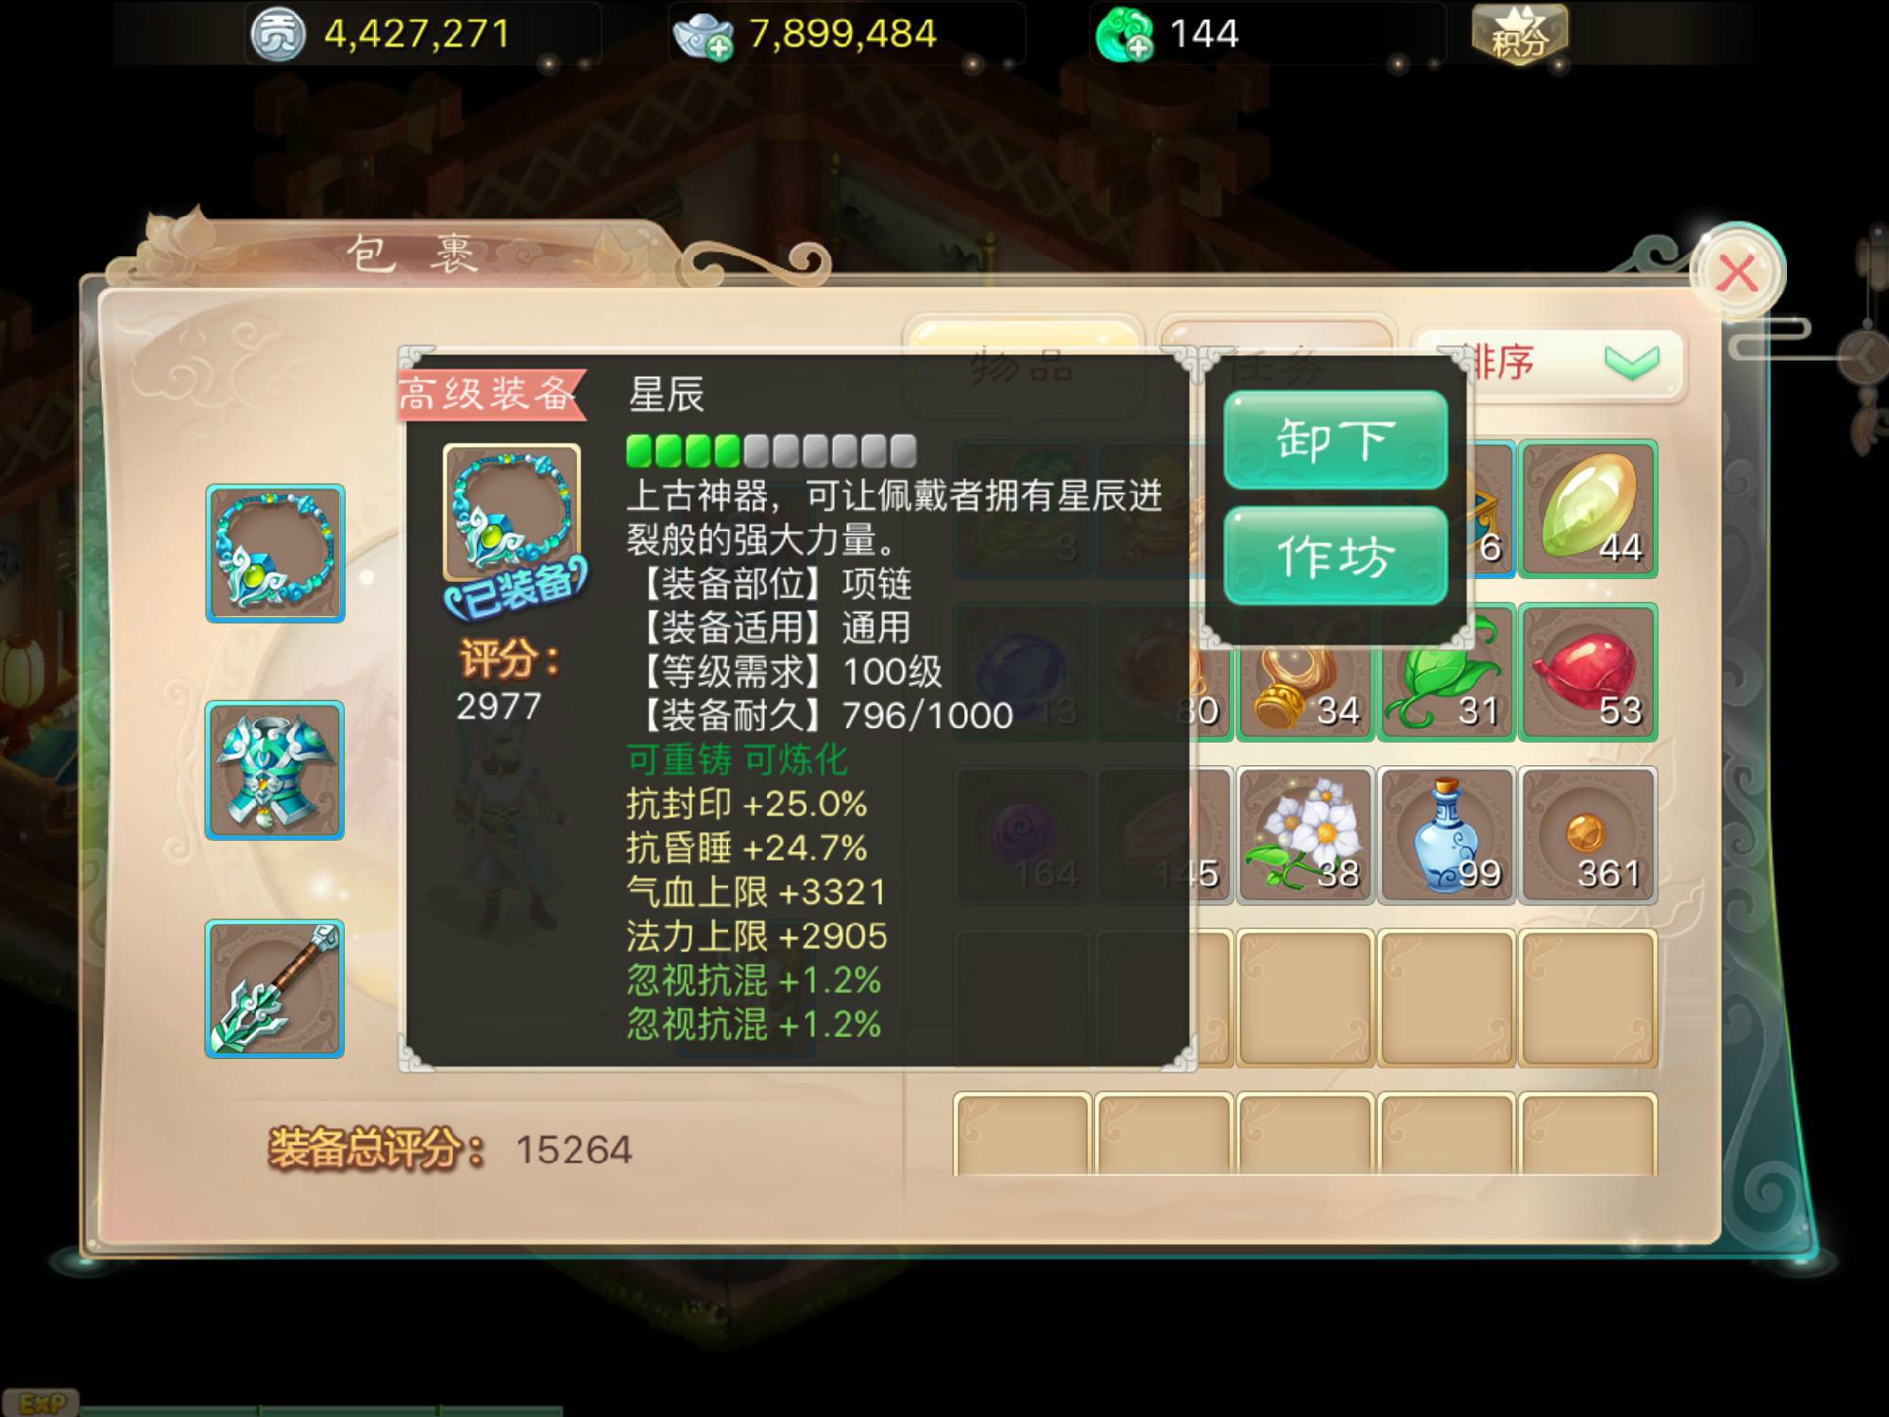The image size is (1889, 1417).
Task: Click the 作坊 workshop button
Action: [1336, 555]
